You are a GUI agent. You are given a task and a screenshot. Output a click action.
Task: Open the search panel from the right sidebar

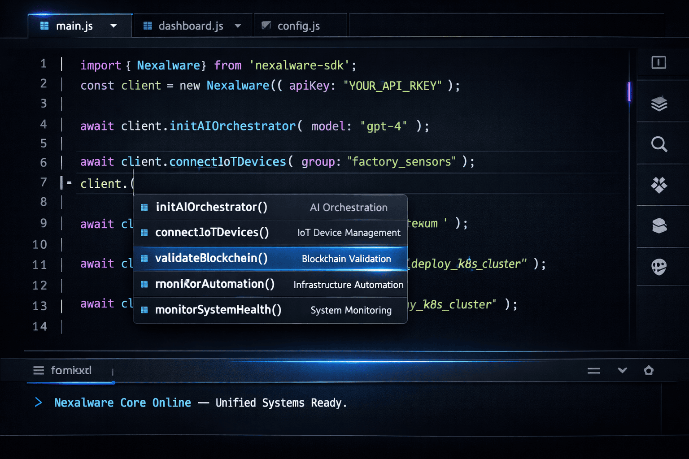click(x=658, y=144)
